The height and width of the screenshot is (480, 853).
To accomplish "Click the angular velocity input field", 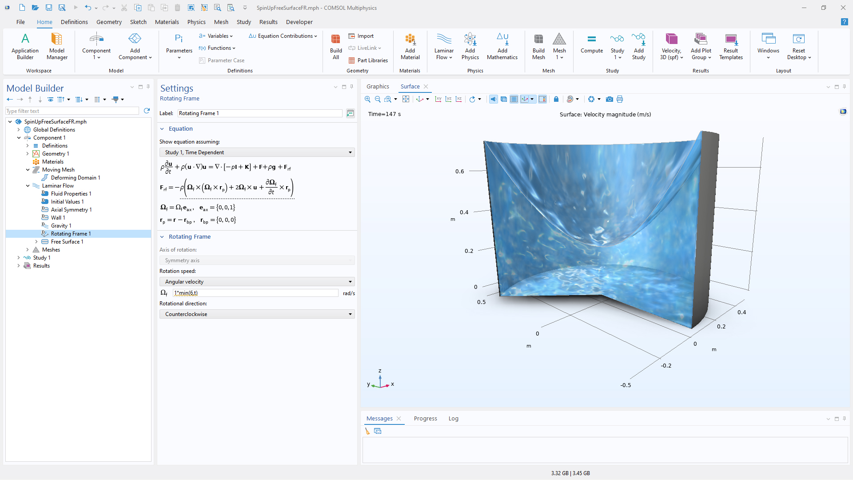I will tap(255, 293).
